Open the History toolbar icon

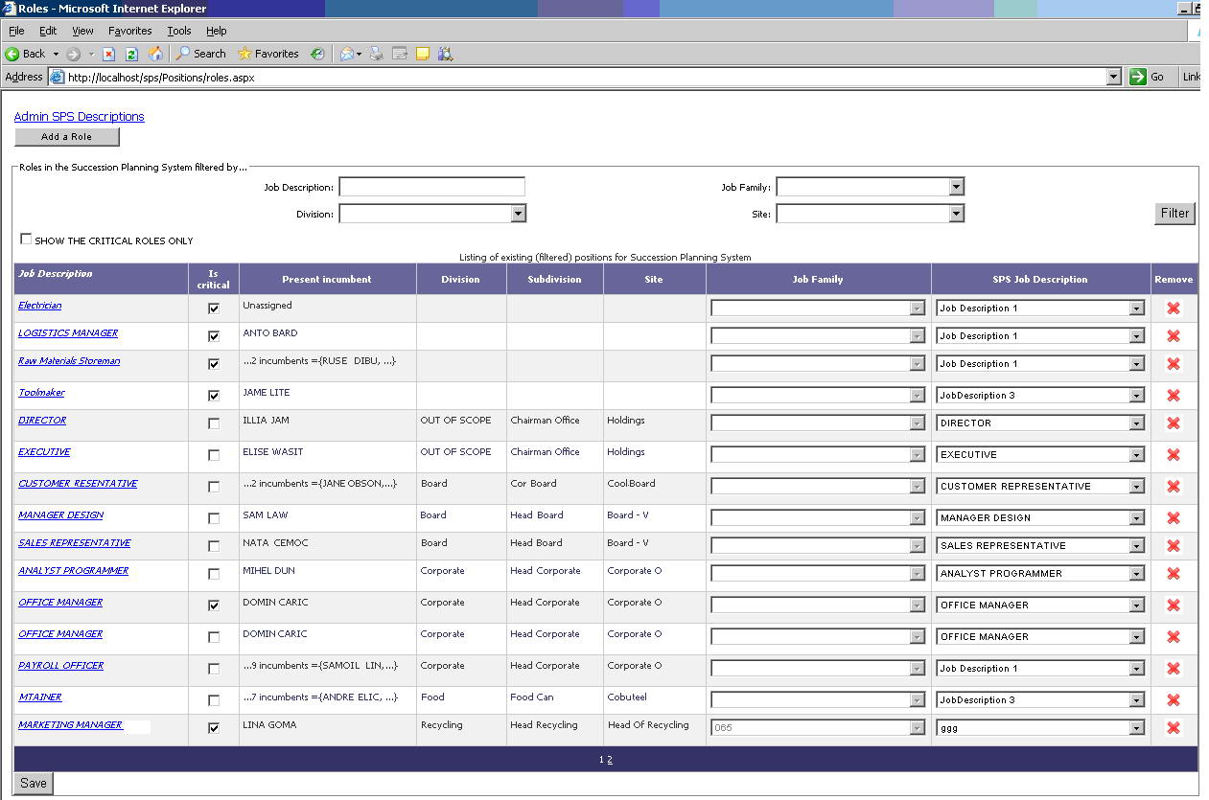(x=317, y=54)
